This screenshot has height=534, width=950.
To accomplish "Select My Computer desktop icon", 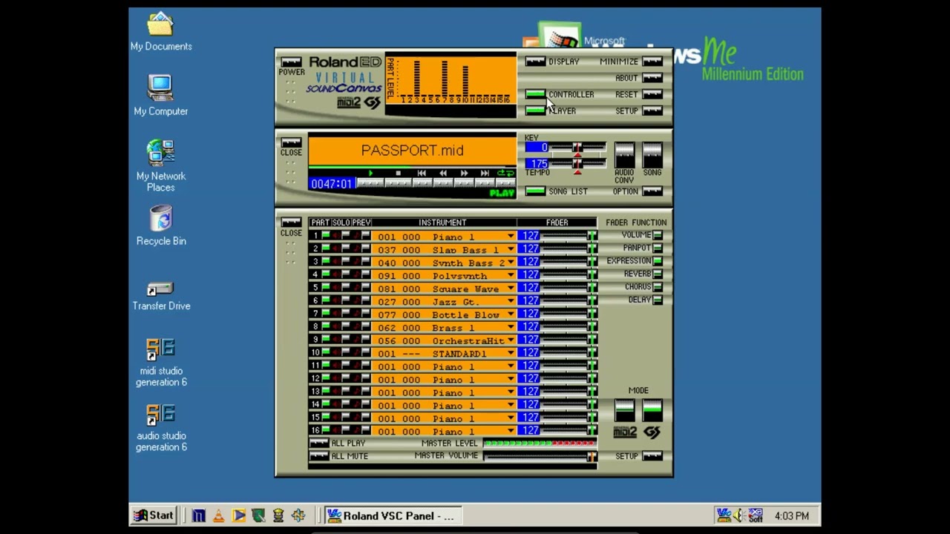I will point(161,96).
